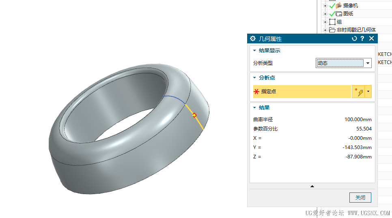Click the 图纸 drawing sheet icon
The width and height of the screenshot is (392, 218).
pyautogui.click(x=339, y=14)
